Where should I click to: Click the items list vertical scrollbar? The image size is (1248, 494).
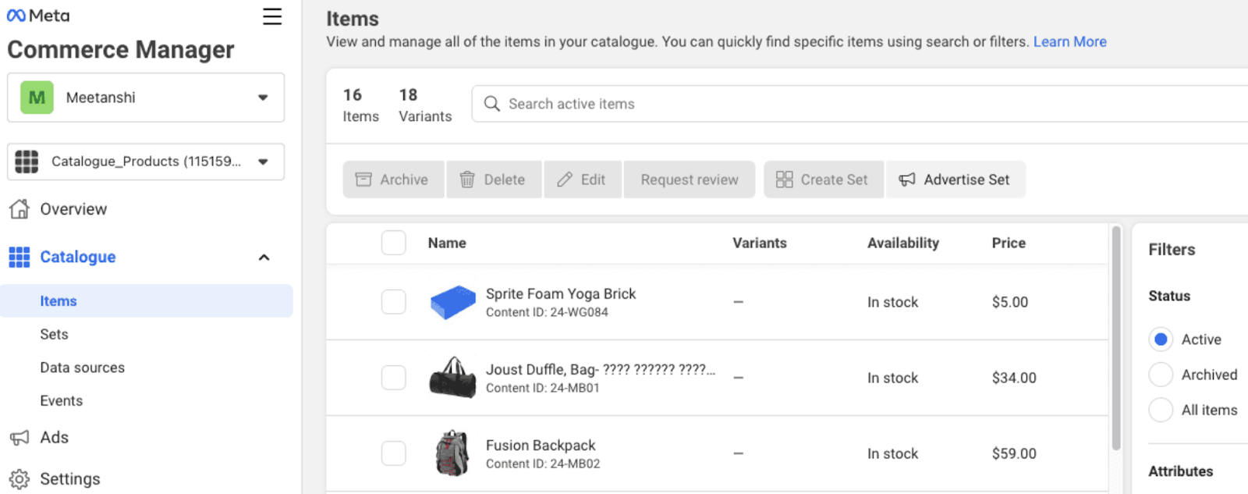(1116, 338)
